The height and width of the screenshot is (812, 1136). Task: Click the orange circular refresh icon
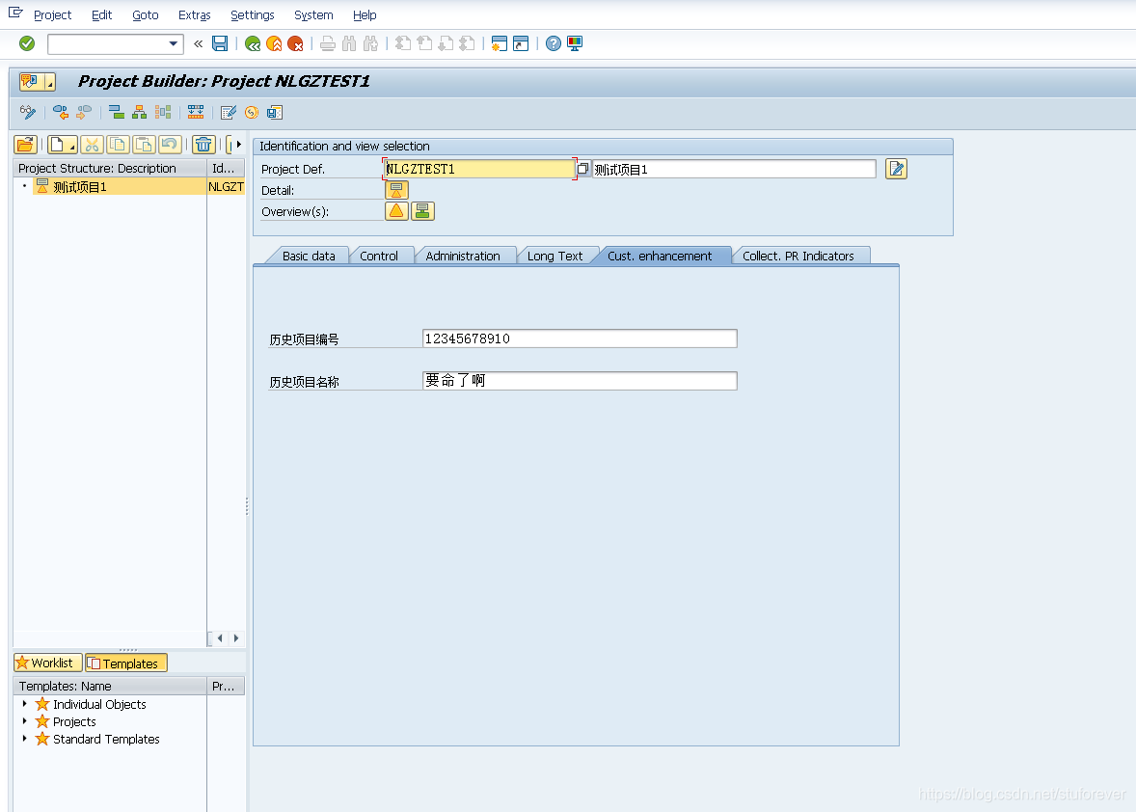click(x=252, y=112)
